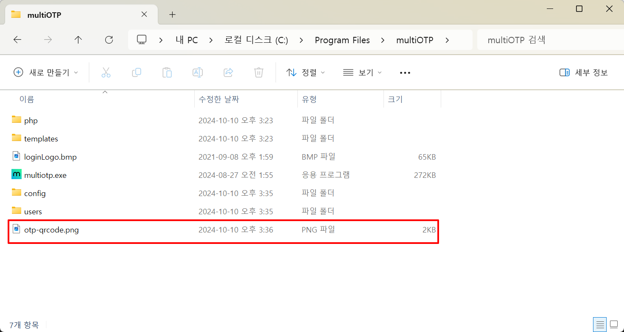Open the three-dot more options menu
The width and height of the screenshot is (624, 332).
[x=405, y=73]
